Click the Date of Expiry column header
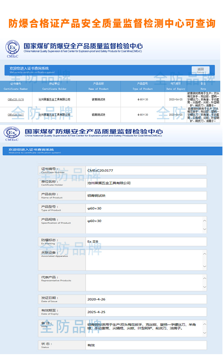This screenshot has height=358, width=223. pyautogui.click(x=176, y=86)
